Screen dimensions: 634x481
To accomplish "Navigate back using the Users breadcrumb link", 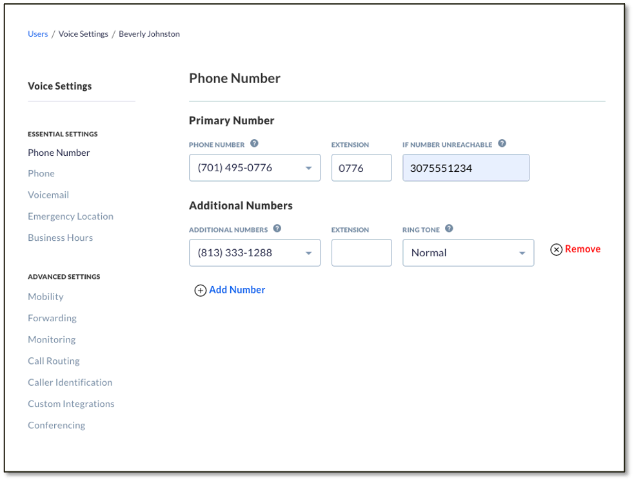I will (x=37, y=33).
